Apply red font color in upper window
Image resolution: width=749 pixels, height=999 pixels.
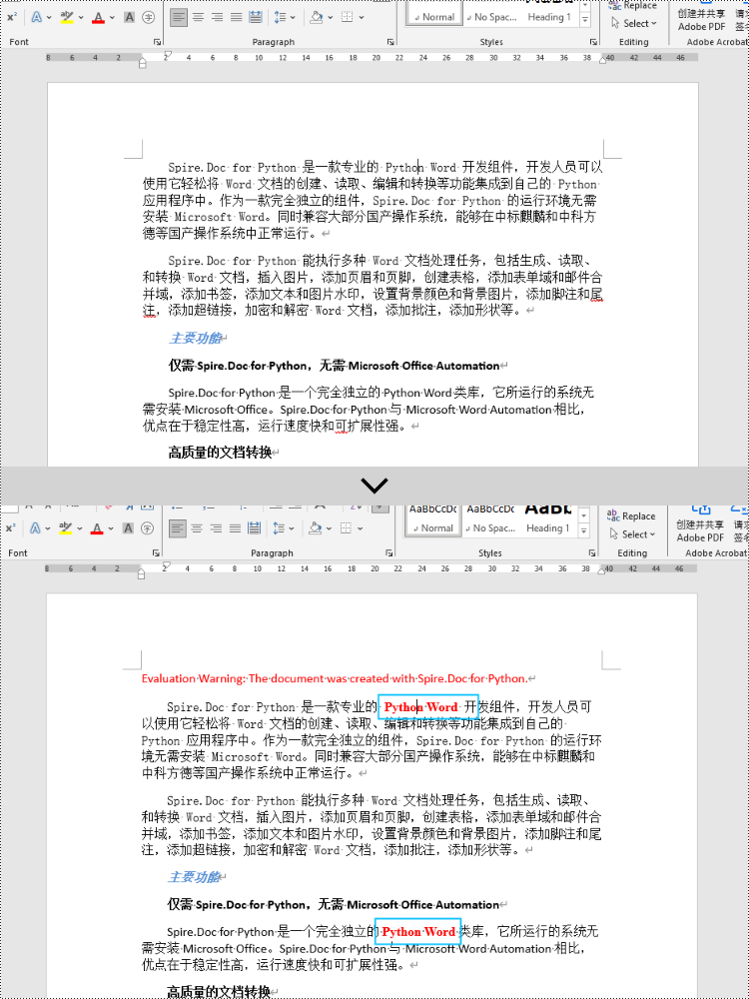tap(98, 18)
